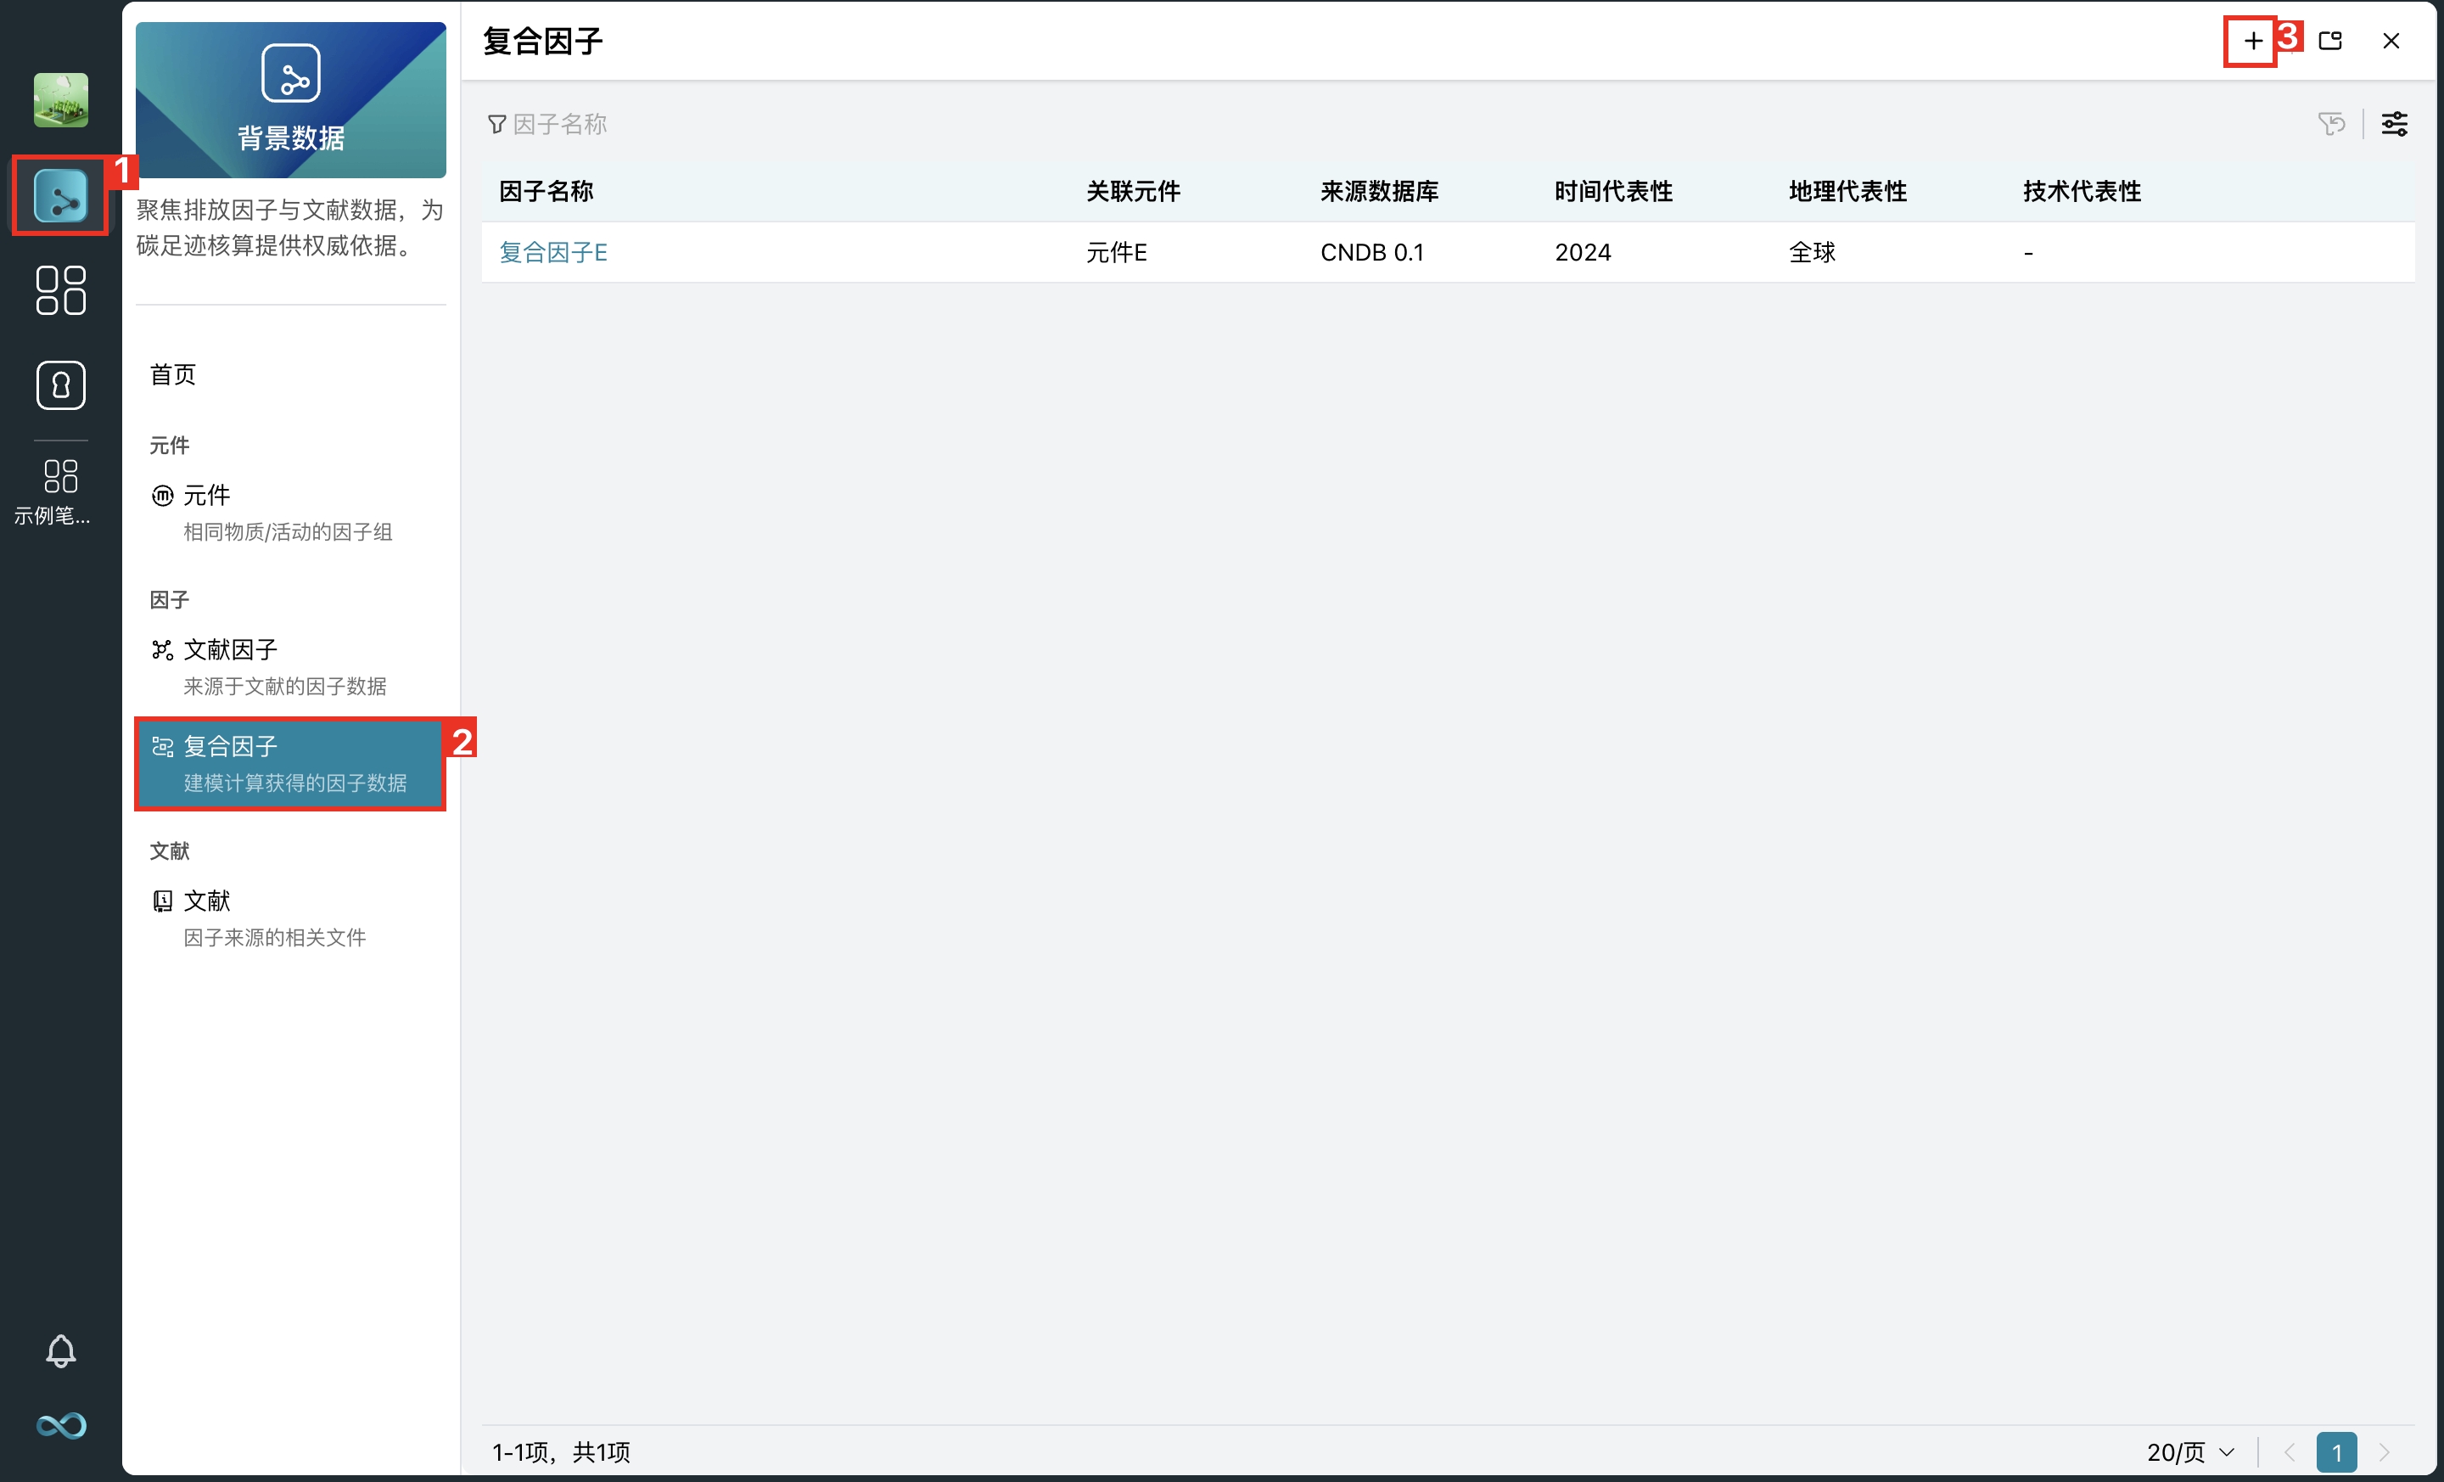Select 首页 in the navigation menu

tap(172, 374)
